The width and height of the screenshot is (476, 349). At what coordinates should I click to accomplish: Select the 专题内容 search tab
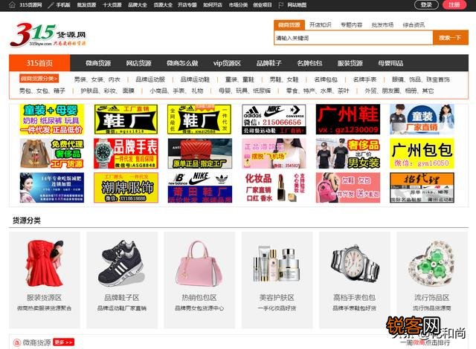tap(351, 25)
